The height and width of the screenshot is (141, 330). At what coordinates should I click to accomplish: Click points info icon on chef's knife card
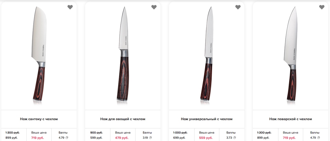click(318, 138)
